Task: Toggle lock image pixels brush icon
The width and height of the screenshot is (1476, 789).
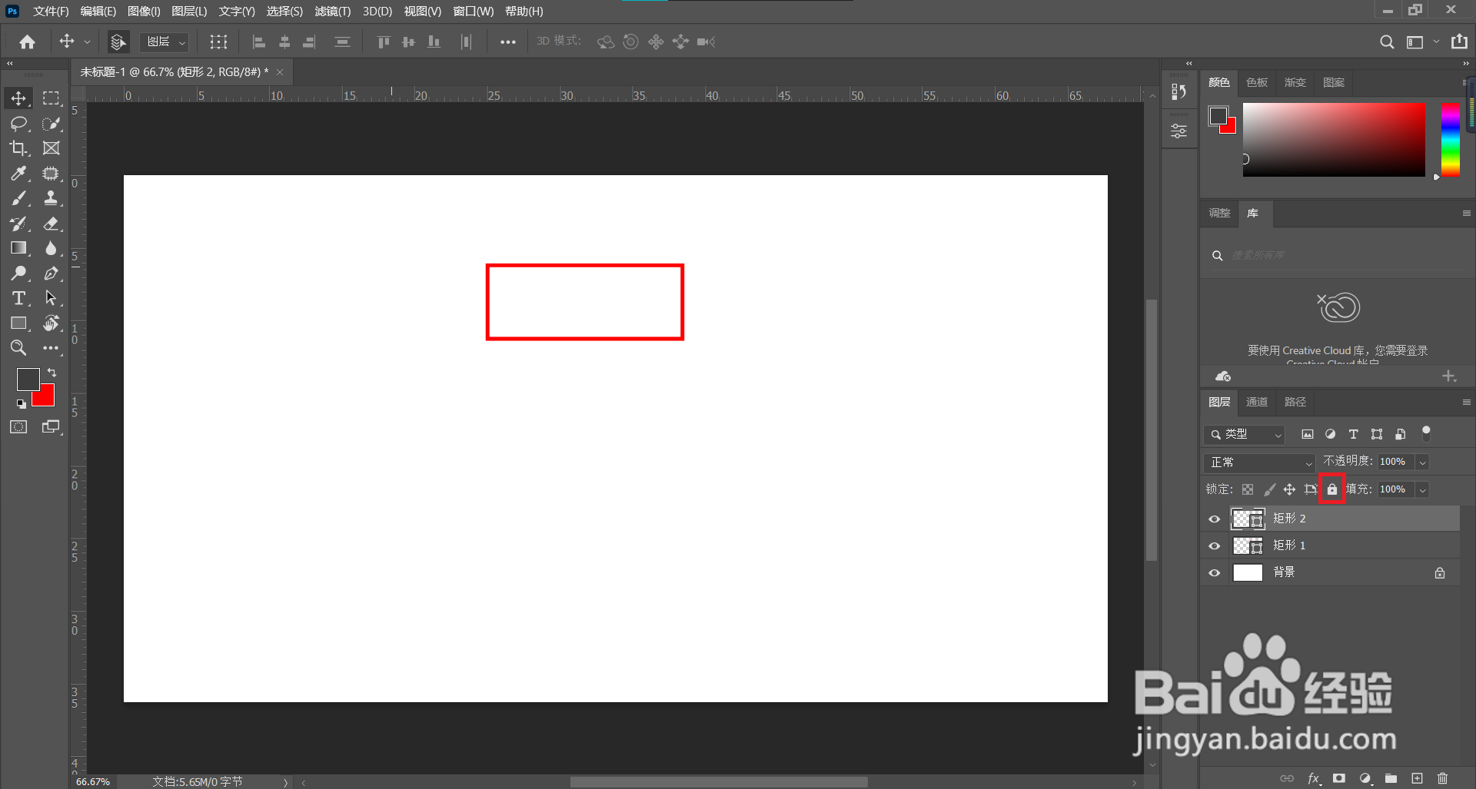Action: 1269,489
